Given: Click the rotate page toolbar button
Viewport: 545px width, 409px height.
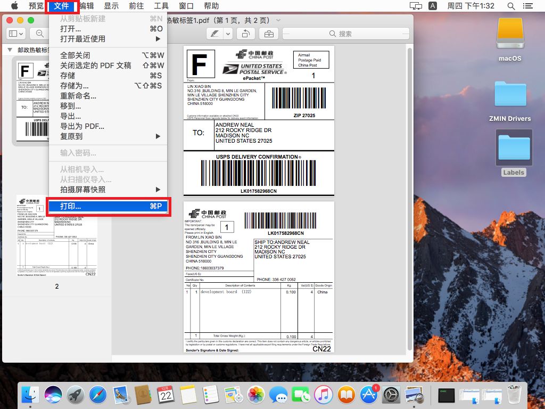Looking at the screenshot, I should point(246,34).
